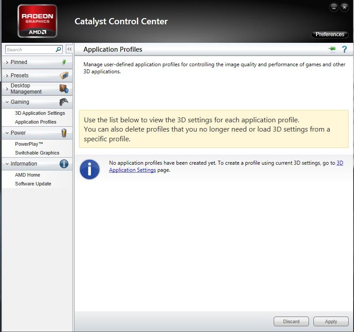Open 3D Application Settings page
Screen dimensions: 354x332
[40, 113]
